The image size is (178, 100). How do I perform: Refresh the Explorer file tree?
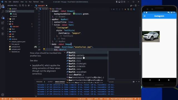[26, 6]
